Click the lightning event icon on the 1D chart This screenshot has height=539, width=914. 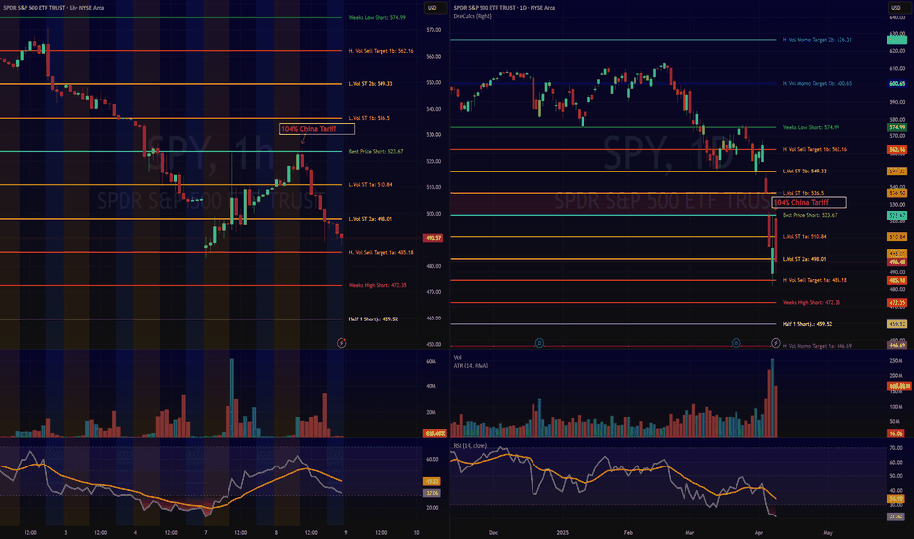pyautogui.click(x=776, y=343)
